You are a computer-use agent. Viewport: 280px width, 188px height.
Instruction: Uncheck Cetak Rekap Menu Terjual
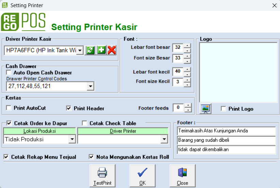coord(6,157)
